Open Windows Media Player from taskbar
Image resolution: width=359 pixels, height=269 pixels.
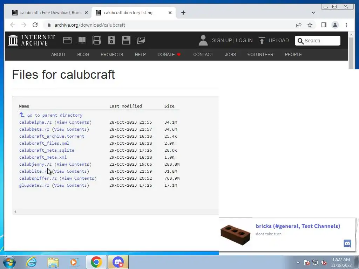[x=74, y=262]
